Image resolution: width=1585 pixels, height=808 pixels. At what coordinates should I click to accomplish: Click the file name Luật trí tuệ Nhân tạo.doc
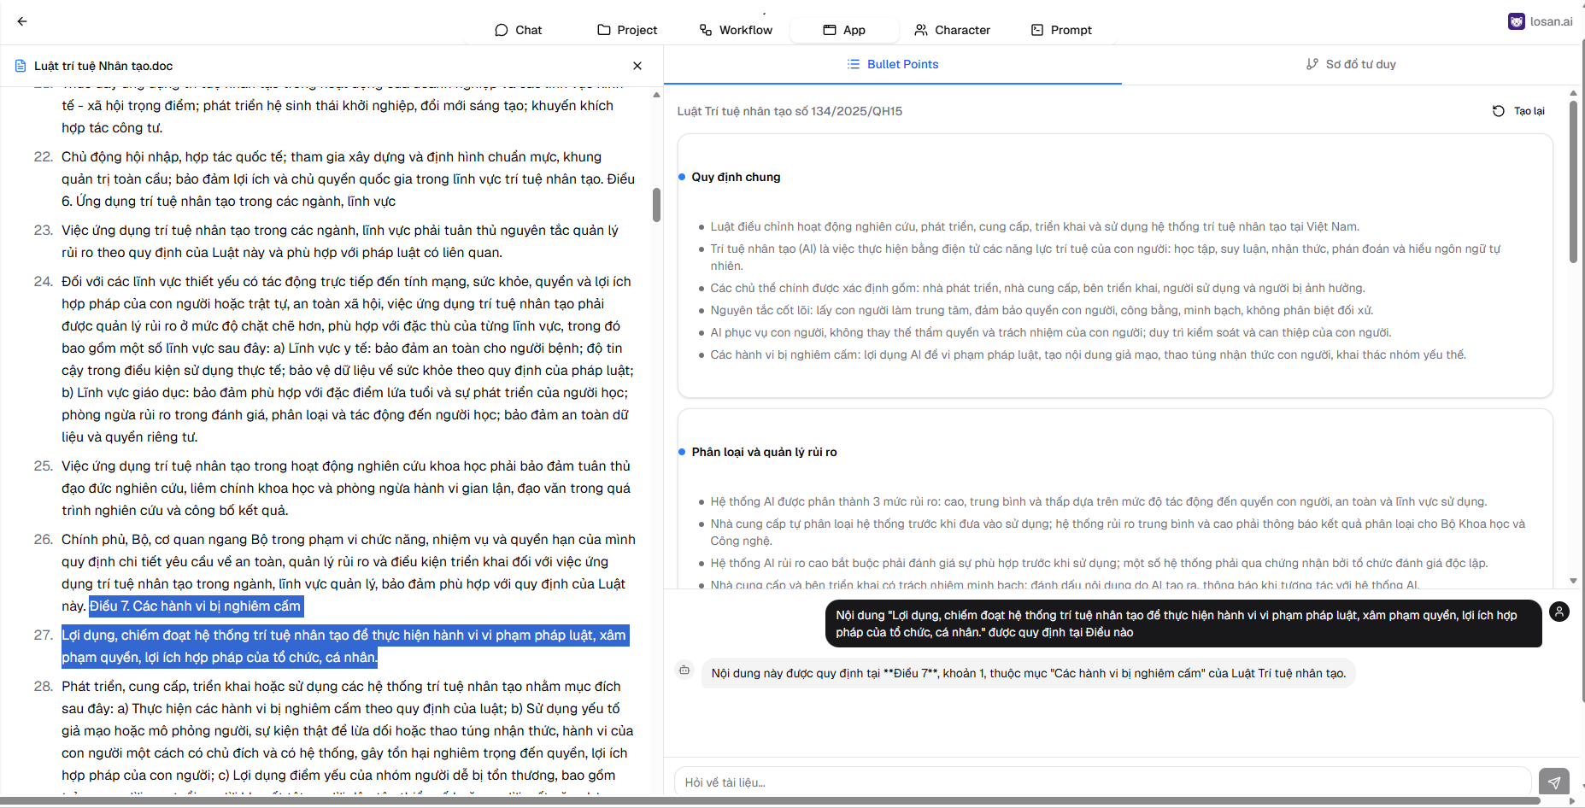103,66
